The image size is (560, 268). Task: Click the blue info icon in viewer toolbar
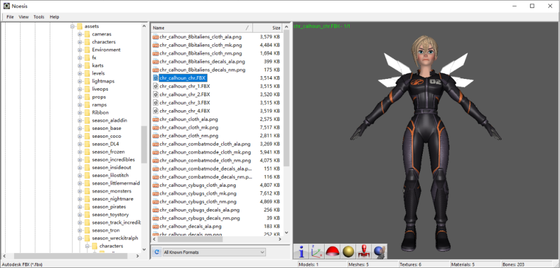pos(301,252)
